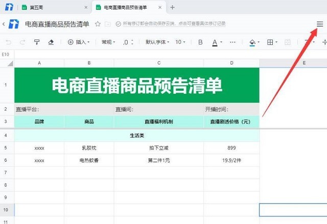Open the Insert (插入) dropdown
Viewport: 327px width, 224px height.
point(79,42)
